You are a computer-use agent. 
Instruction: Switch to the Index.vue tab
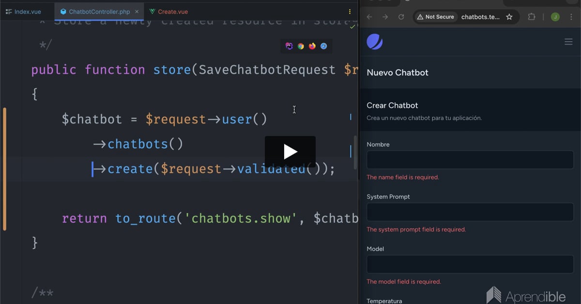[23, 12]
